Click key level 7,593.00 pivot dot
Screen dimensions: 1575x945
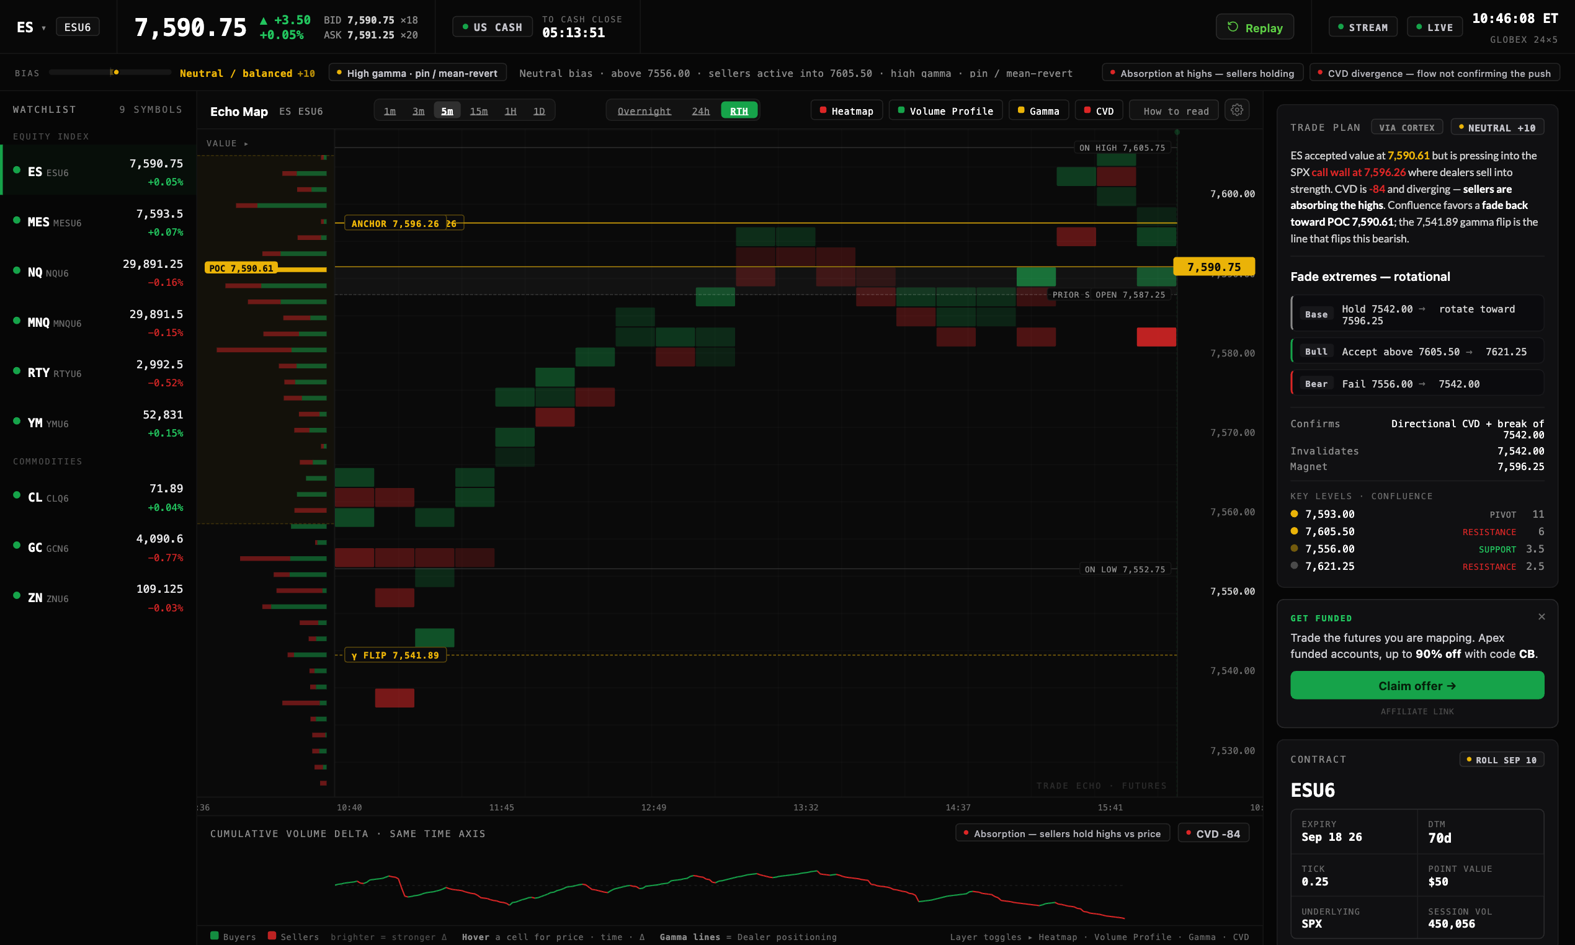[1293, 514]
